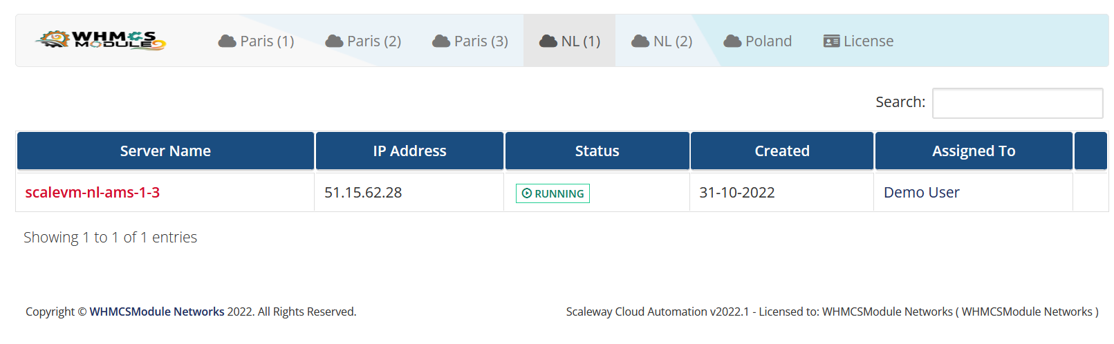The height and width of the screenshot is (344, 1114).
Task: Click the cloud icon beside Paris (2)
Action: coord(335,41)
